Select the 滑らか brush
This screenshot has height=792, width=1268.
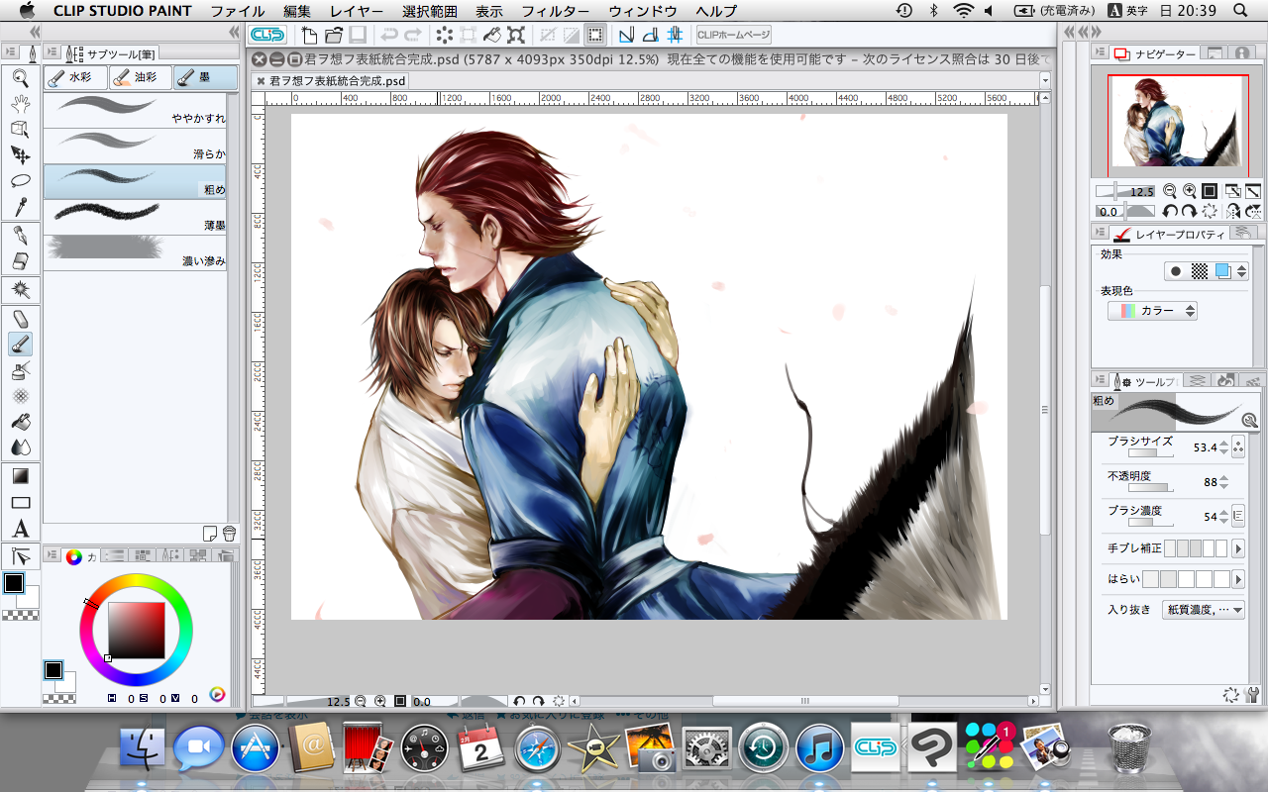tap(135, 146)
